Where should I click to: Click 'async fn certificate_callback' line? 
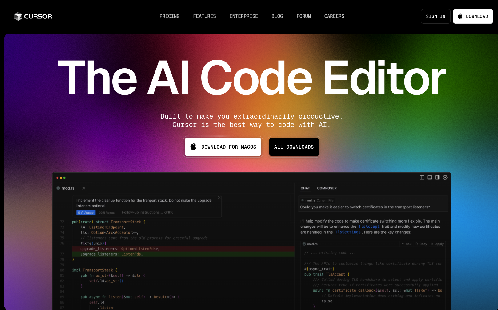[377, 290]
